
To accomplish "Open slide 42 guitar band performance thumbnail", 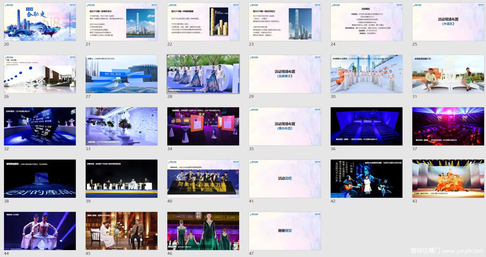I will point(367,179).
